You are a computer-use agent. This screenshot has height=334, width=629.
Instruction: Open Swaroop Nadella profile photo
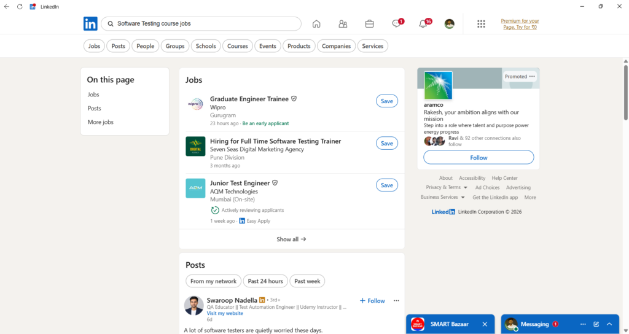pos(193,306)
